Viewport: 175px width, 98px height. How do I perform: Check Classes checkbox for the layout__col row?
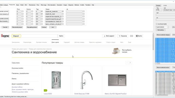point(63,24)
